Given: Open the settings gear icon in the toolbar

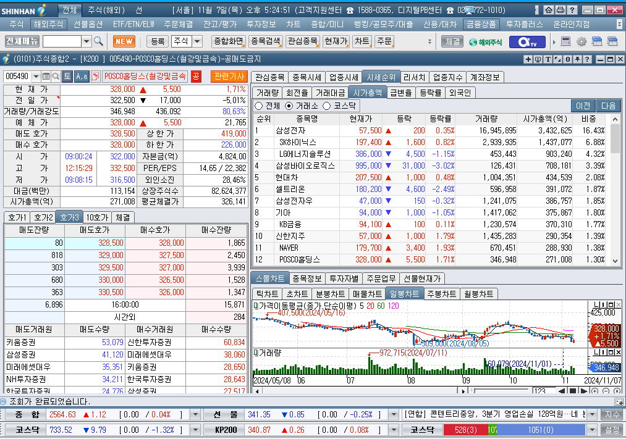Looking at the screenshot, I should click(x=582, y=41).
